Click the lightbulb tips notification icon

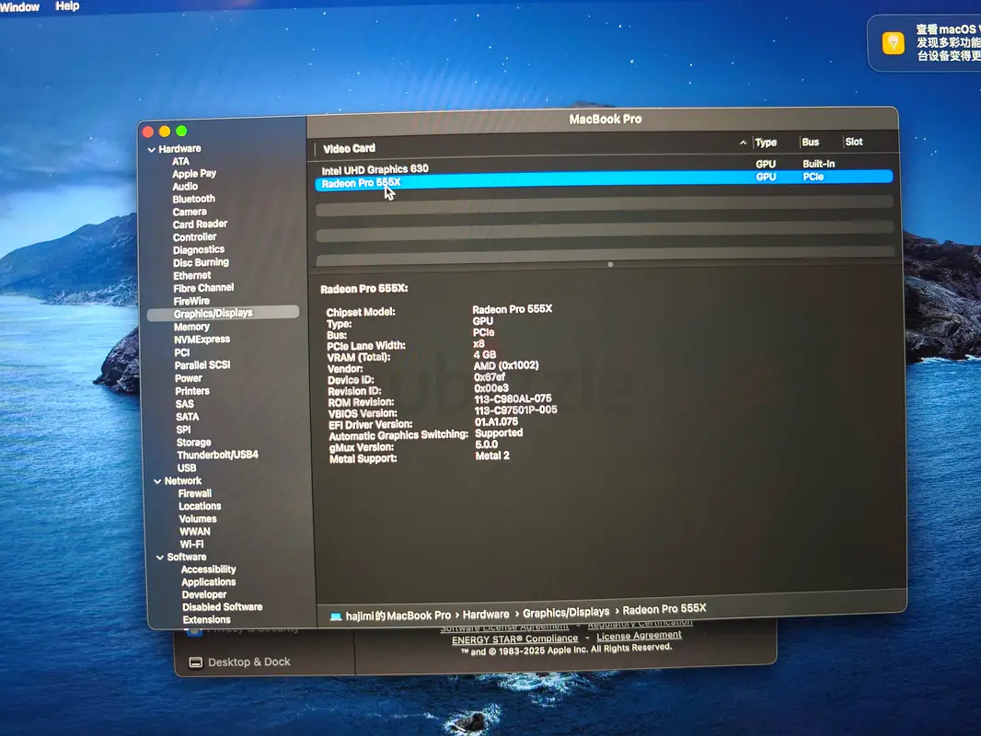click(894, 43)
